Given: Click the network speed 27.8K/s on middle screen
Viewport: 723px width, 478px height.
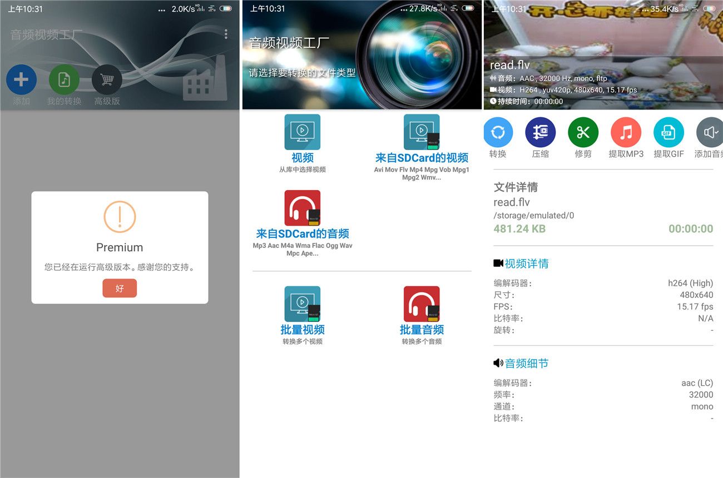Looking at the screenshot, I should click(x=423, y=9).
